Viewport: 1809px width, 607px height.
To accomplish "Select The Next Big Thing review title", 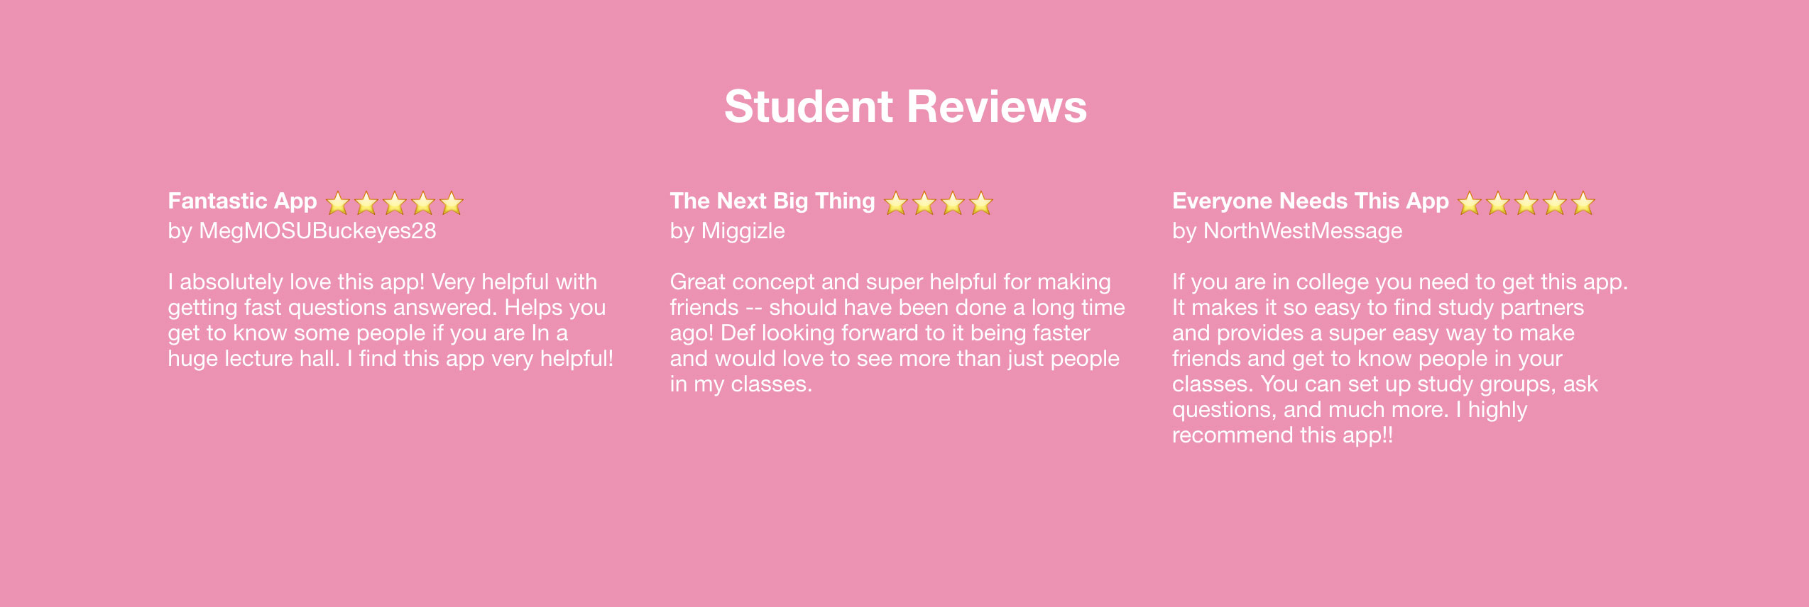I will pos(772,201).
